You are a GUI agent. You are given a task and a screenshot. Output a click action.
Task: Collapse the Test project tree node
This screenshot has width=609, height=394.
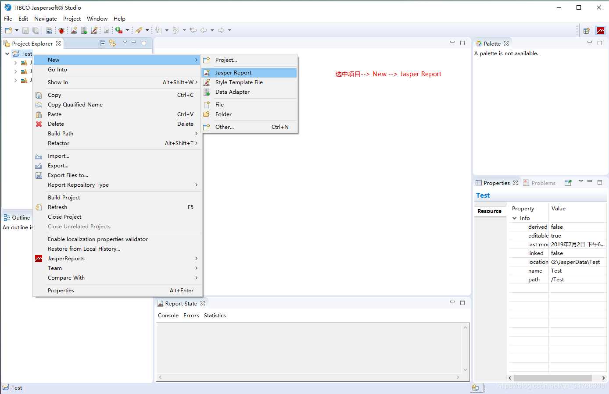point(7,53)
